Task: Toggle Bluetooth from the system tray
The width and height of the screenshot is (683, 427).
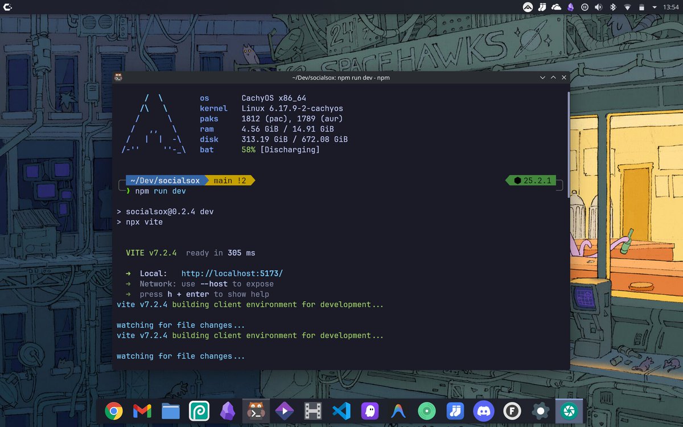Action: pyautogui.click(x=613, y=7)
